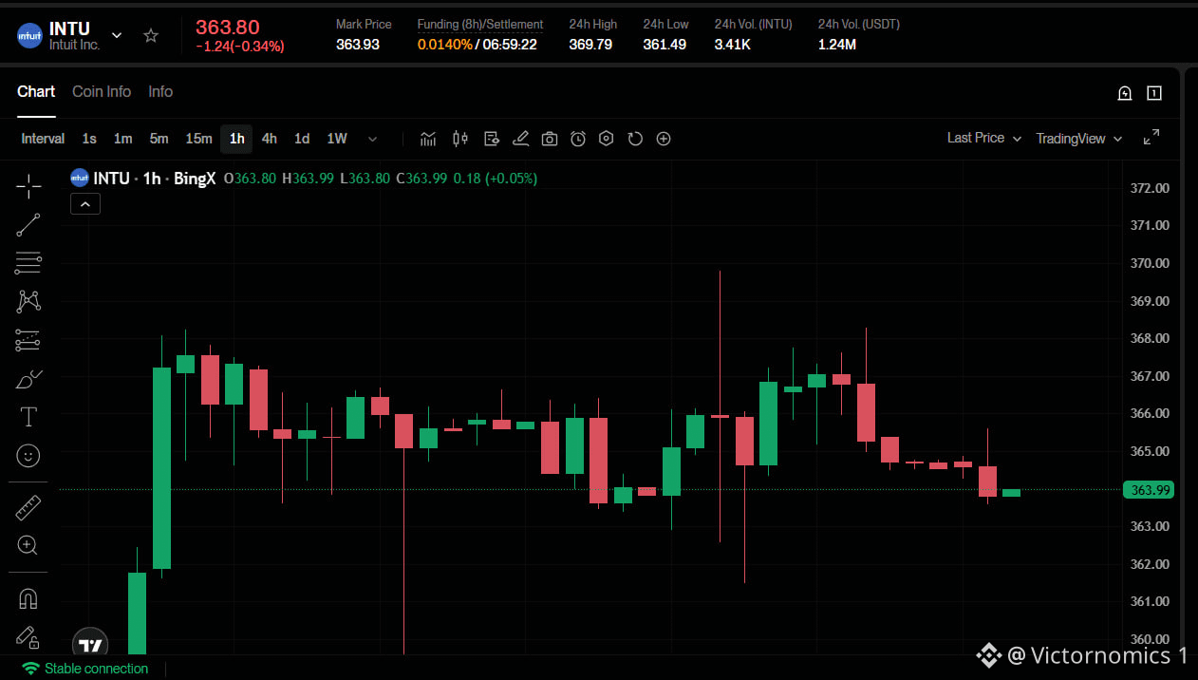This screenshot has width=1198, height=680.
Task: Select the 1h interval
Action: point(236,139)
